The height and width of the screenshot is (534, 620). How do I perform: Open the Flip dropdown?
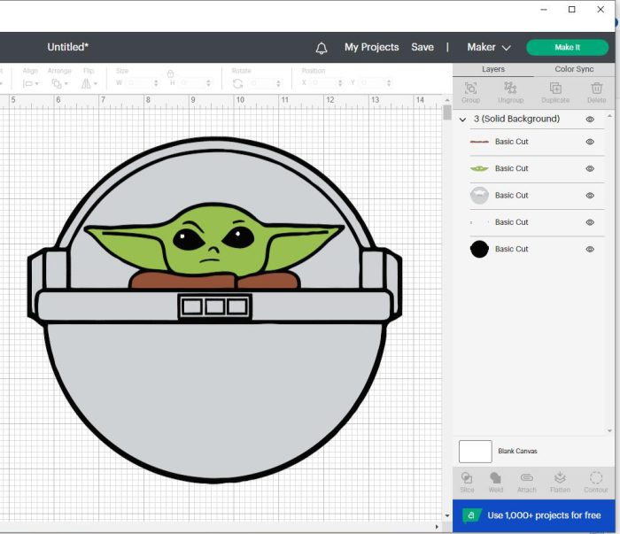tap(89, 83)
